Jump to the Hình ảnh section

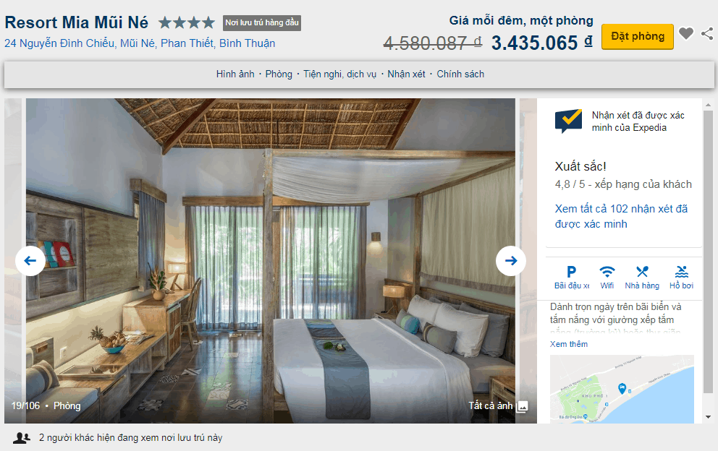point(235,74)
